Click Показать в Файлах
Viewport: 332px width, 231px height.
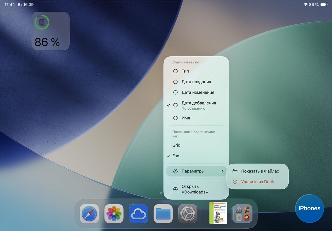click(260, 171)
